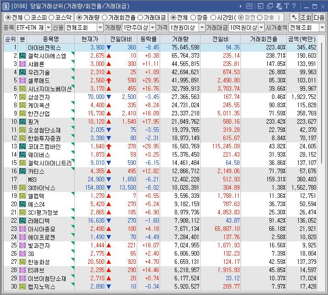
Task: Click 증 badge next to 아시아종묘
Action: (x=22, y=229)
